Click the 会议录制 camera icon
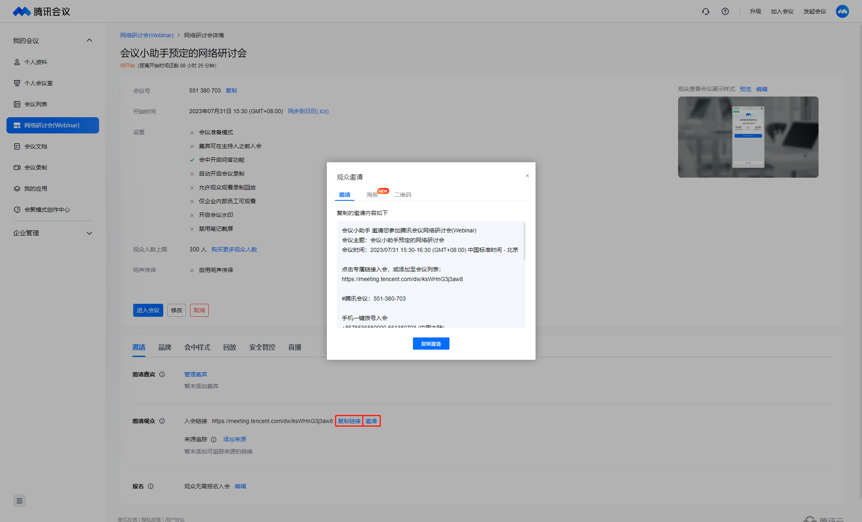The width and height of the screenshot is (862, 522). click(x=17, y=168)
